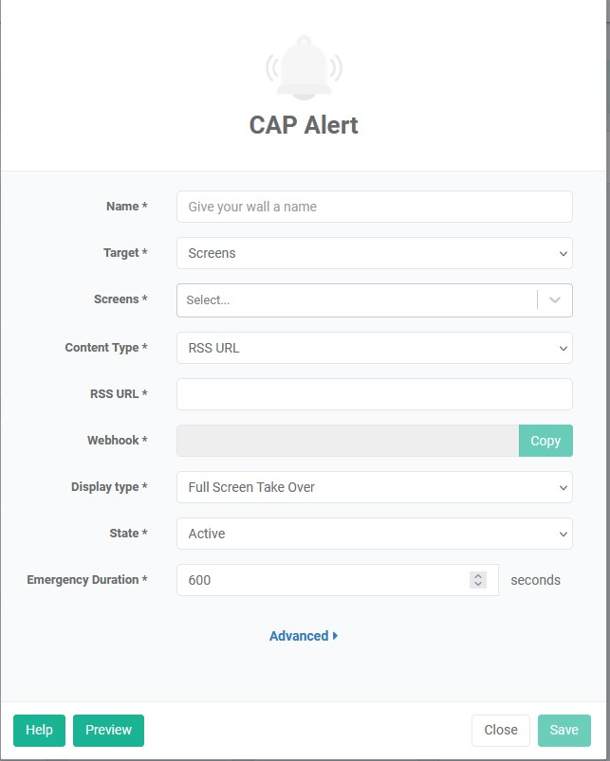Select the Active option in State
The image size is (610, 761).
(374, 534)
